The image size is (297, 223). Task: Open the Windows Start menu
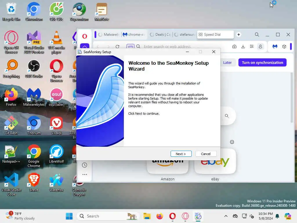(x=69, y=216)
